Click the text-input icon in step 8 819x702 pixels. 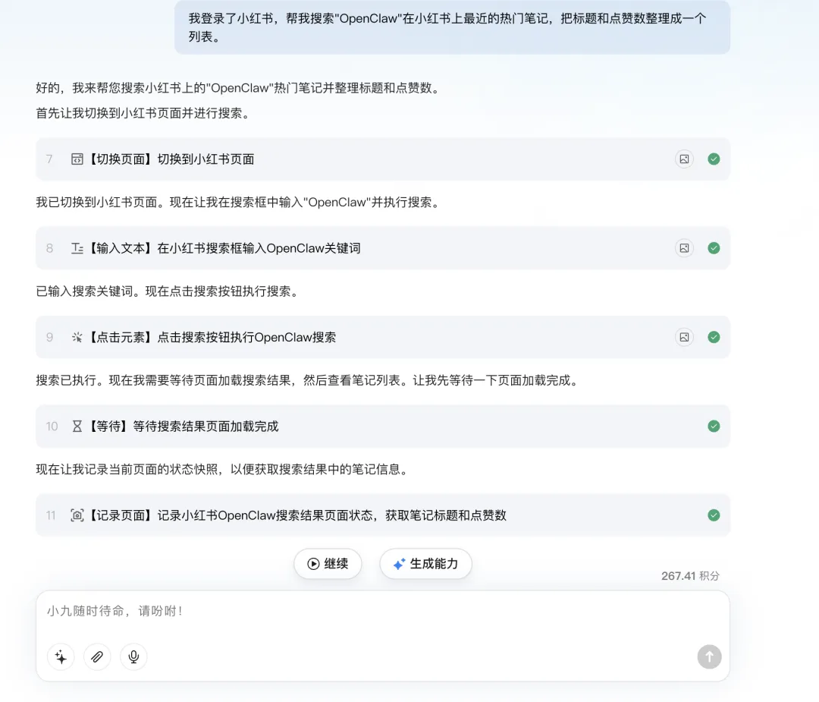pyautogui.click(x=77, y=248)
